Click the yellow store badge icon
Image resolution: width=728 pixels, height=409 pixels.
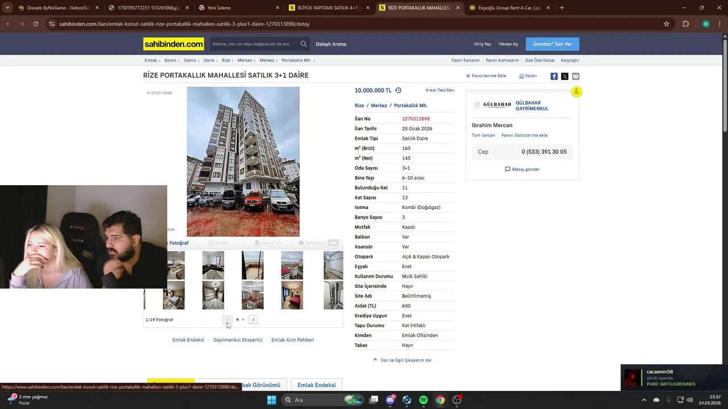coord(577,91)
